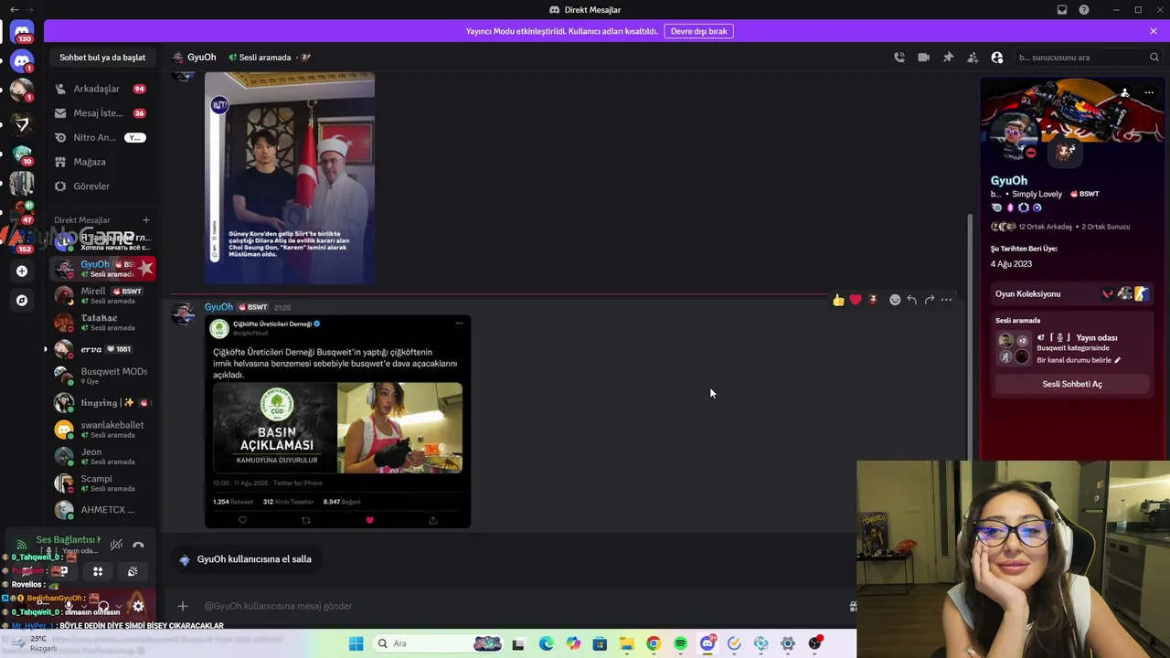This screenshot has height=658, width=1170.
Task: Explore discoverable servers via compass icon
Action: coord(22,300)
